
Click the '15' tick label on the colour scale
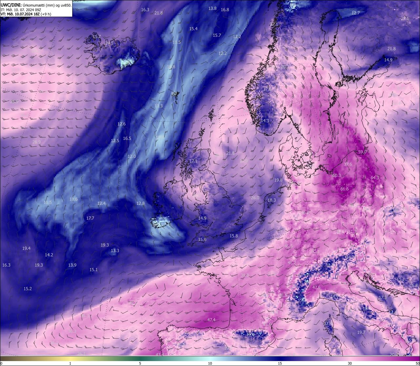point(280,363)
